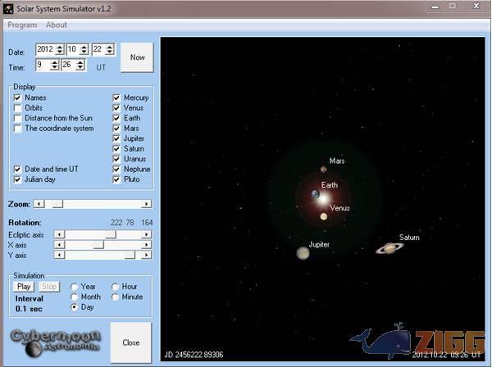Uncheck the Pluto checkbox
This screenshot has width=492, height=367.
(x=116, y=179)
